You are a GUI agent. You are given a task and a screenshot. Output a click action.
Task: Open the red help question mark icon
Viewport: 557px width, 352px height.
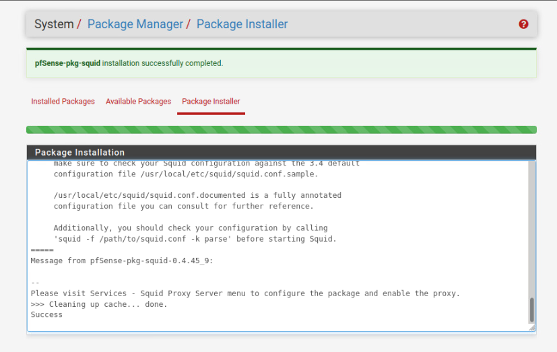click(523, 24)
